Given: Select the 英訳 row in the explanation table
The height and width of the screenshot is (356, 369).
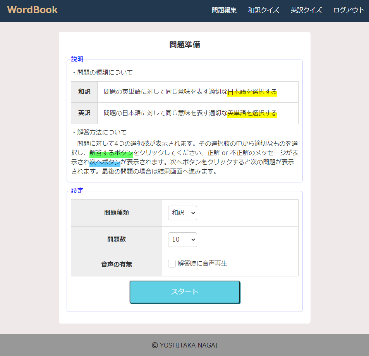Looking at the screenshot, I should coord(84,113).
